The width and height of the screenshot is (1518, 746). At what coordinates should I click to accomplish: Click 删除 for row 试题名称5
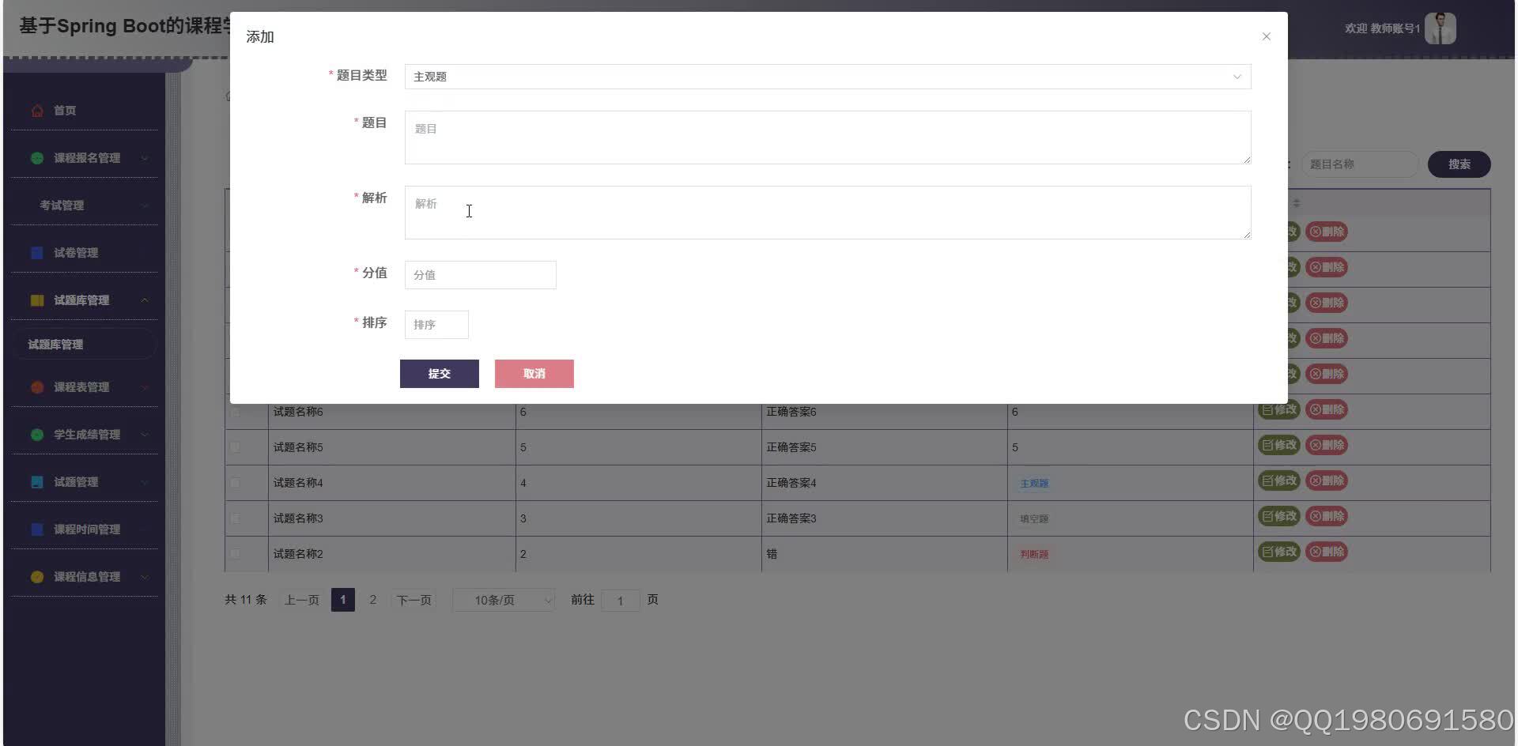click(1327, 445)
